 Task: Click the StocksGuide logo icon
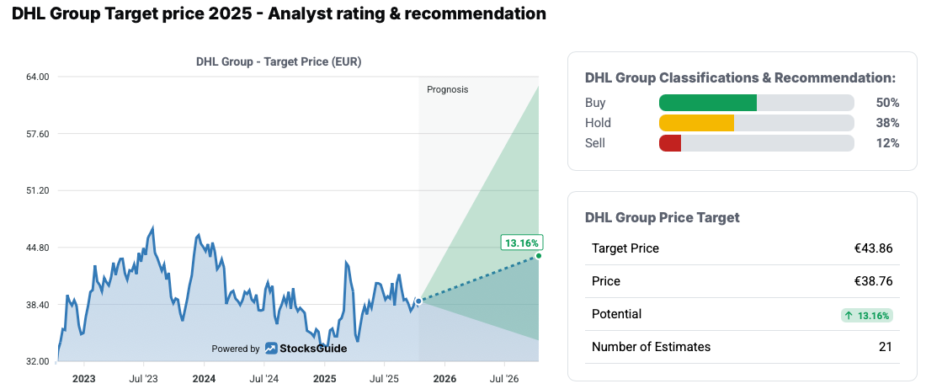[x=271, y=349]
